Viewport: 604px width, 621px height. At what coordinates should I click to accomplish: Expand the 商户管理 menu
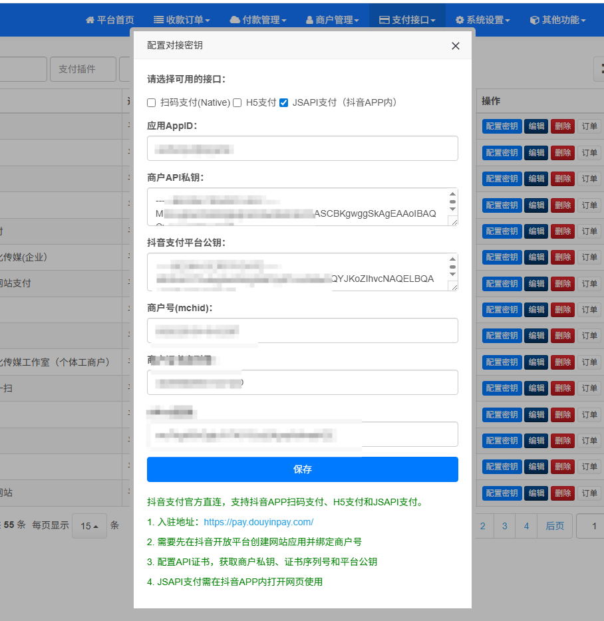pyautogui.click(x=332, y=20)
